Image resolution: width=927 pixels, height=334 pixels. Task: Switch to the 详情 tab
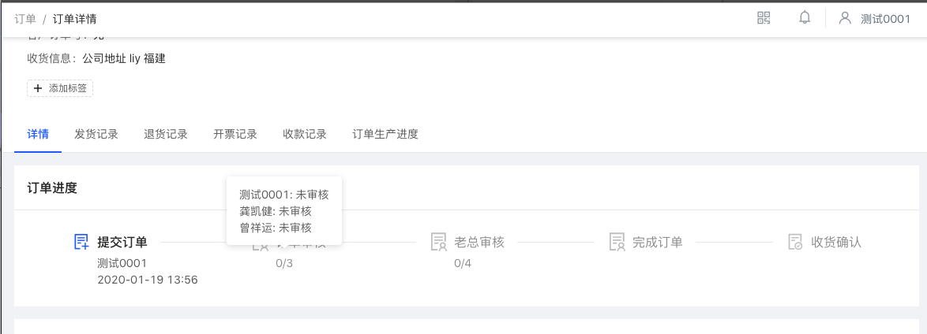pos(38,134)
